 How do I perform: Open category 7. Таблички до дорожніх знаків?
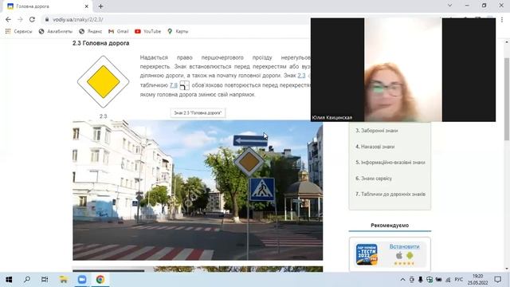click(x=390, y=194)
